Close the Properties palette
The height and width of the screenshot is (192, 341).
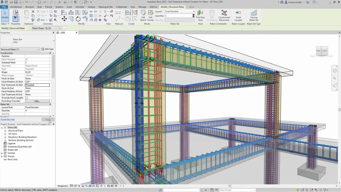pos(53,33)
